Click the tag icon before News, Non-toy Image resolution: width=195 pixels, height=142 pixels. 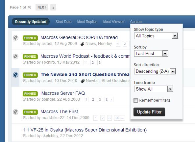click(82, 44)
